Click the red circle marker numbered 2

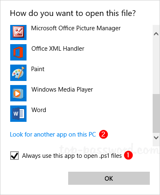(x=103, y=134)
